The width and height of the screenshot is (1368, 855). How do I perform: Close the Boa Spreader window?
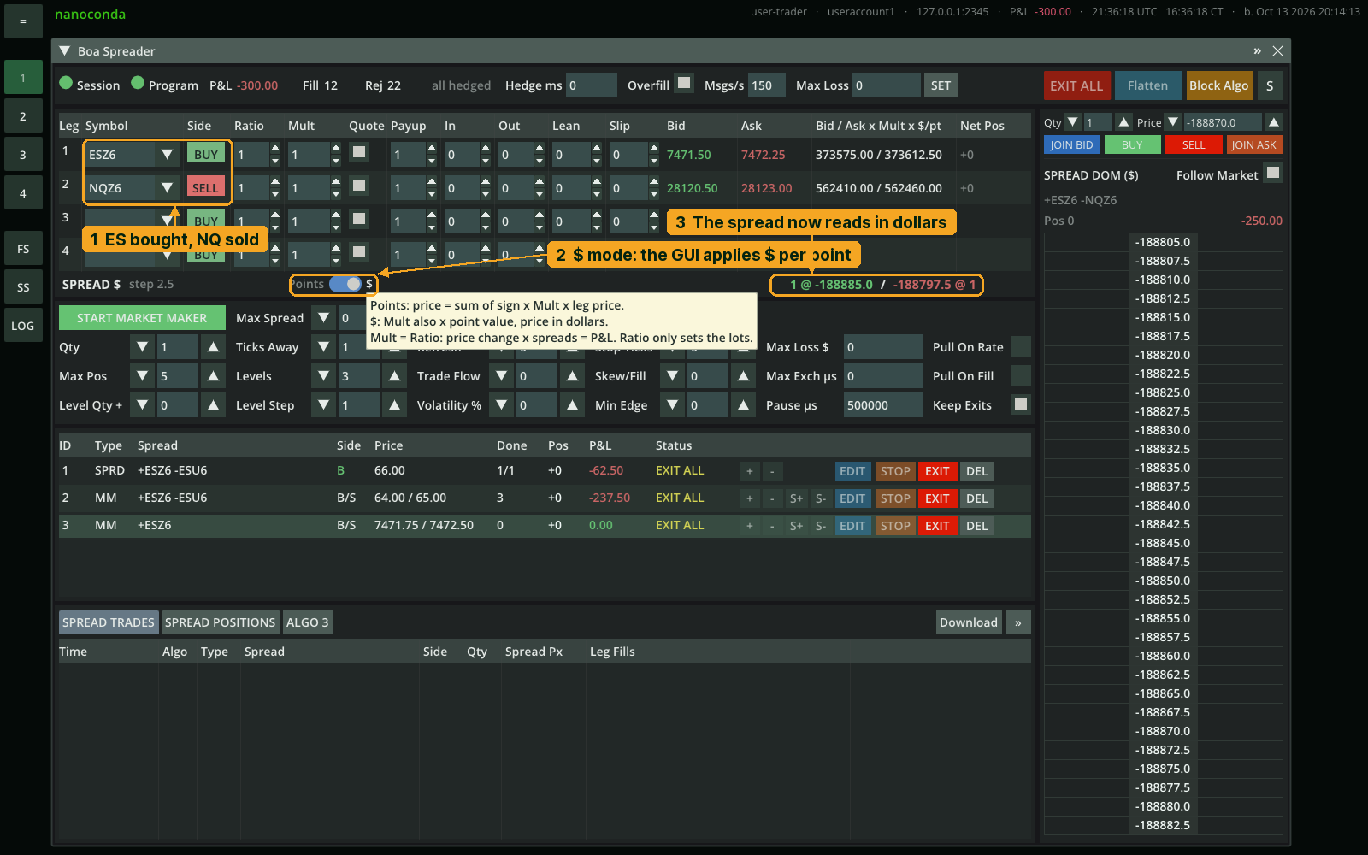tap(1277, 51)
